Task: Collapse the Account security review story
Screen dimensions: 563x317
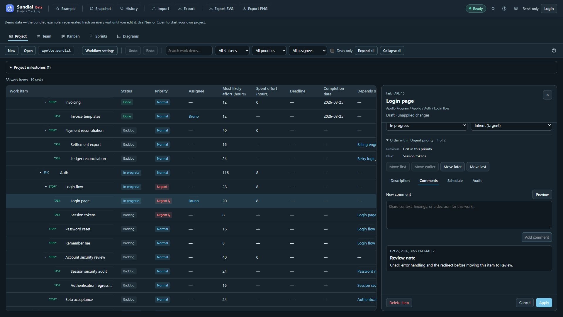Action: click(46, 257)
